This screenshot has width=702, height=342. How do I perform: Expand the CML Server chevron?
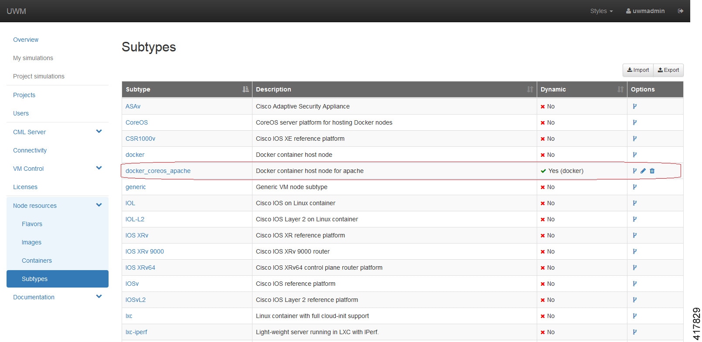point(99,131)
